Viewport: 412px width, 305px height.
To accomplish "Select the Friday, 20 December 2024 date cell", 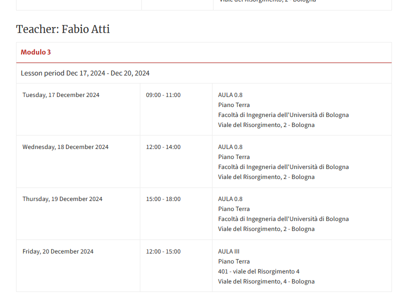I will coord(58,251).
